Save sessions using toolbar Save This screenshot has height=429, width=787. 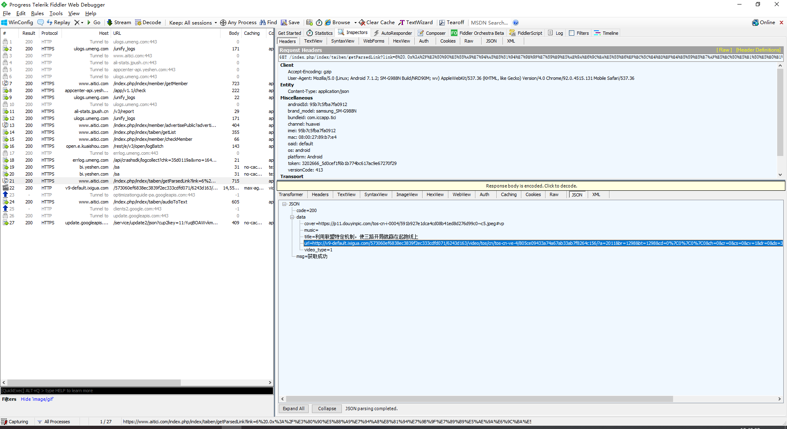[x=290, y=23]
